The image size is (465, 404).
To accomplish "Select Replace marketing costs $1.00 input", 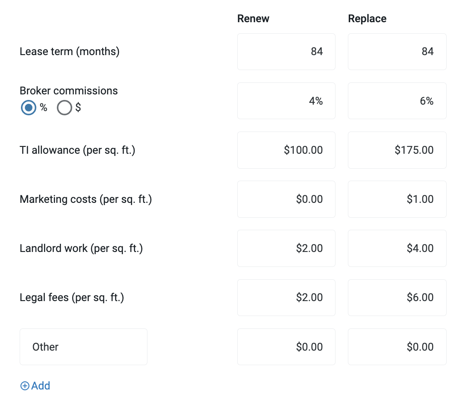I will [397, 199].
